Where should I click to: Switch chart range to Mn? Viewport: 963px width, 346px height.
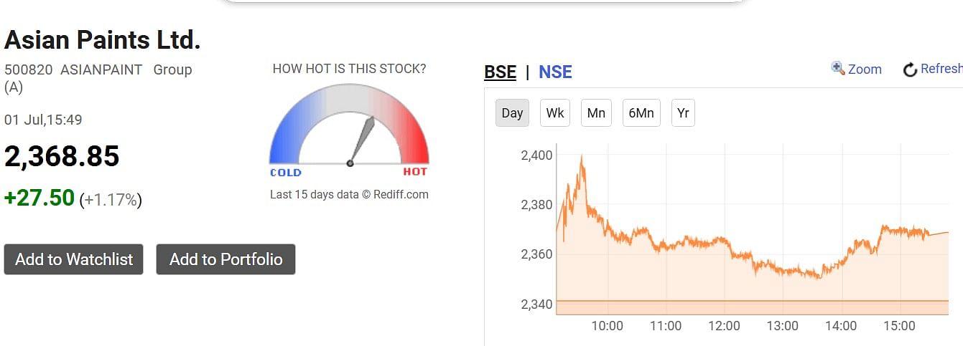pyautogui.click(x=596, y=113)
